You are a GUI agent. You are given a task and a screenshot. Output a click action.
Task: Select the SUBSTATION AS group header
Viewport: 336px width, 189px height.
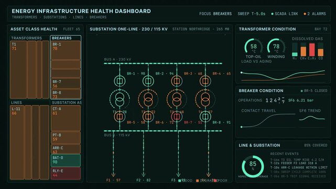67,103
